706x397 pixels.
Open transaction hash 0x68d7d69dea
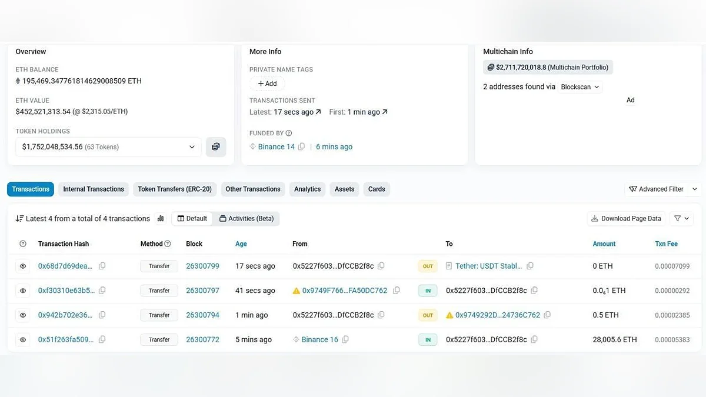point(65,266)
